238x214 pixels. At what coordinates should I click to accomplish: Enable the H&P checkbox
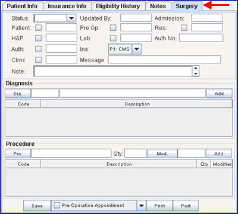(38, 38)
